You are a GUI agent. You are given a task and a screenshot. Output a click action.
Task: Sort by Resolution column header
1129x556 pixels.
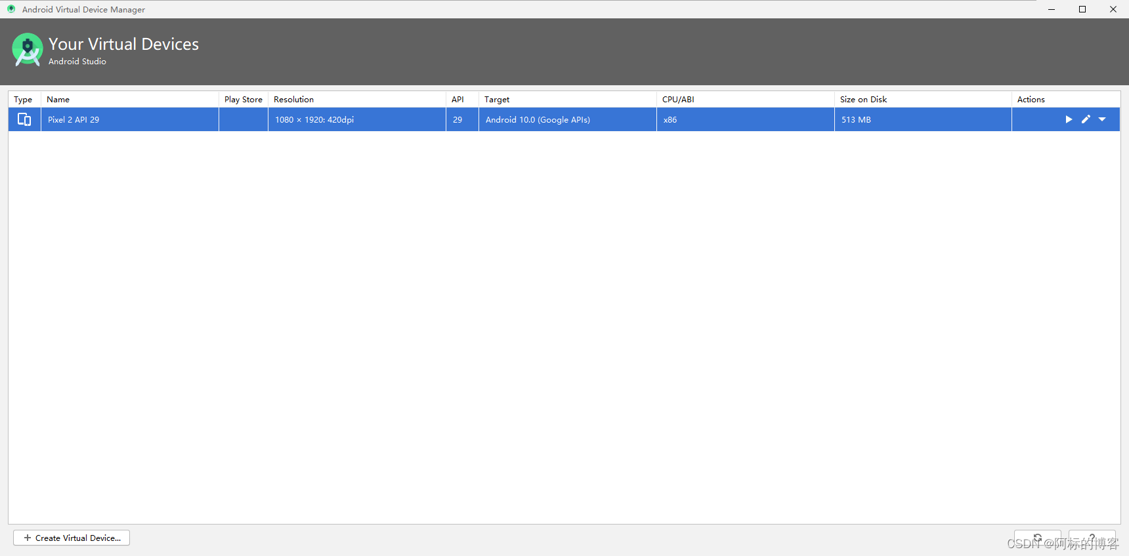[357, 100]
